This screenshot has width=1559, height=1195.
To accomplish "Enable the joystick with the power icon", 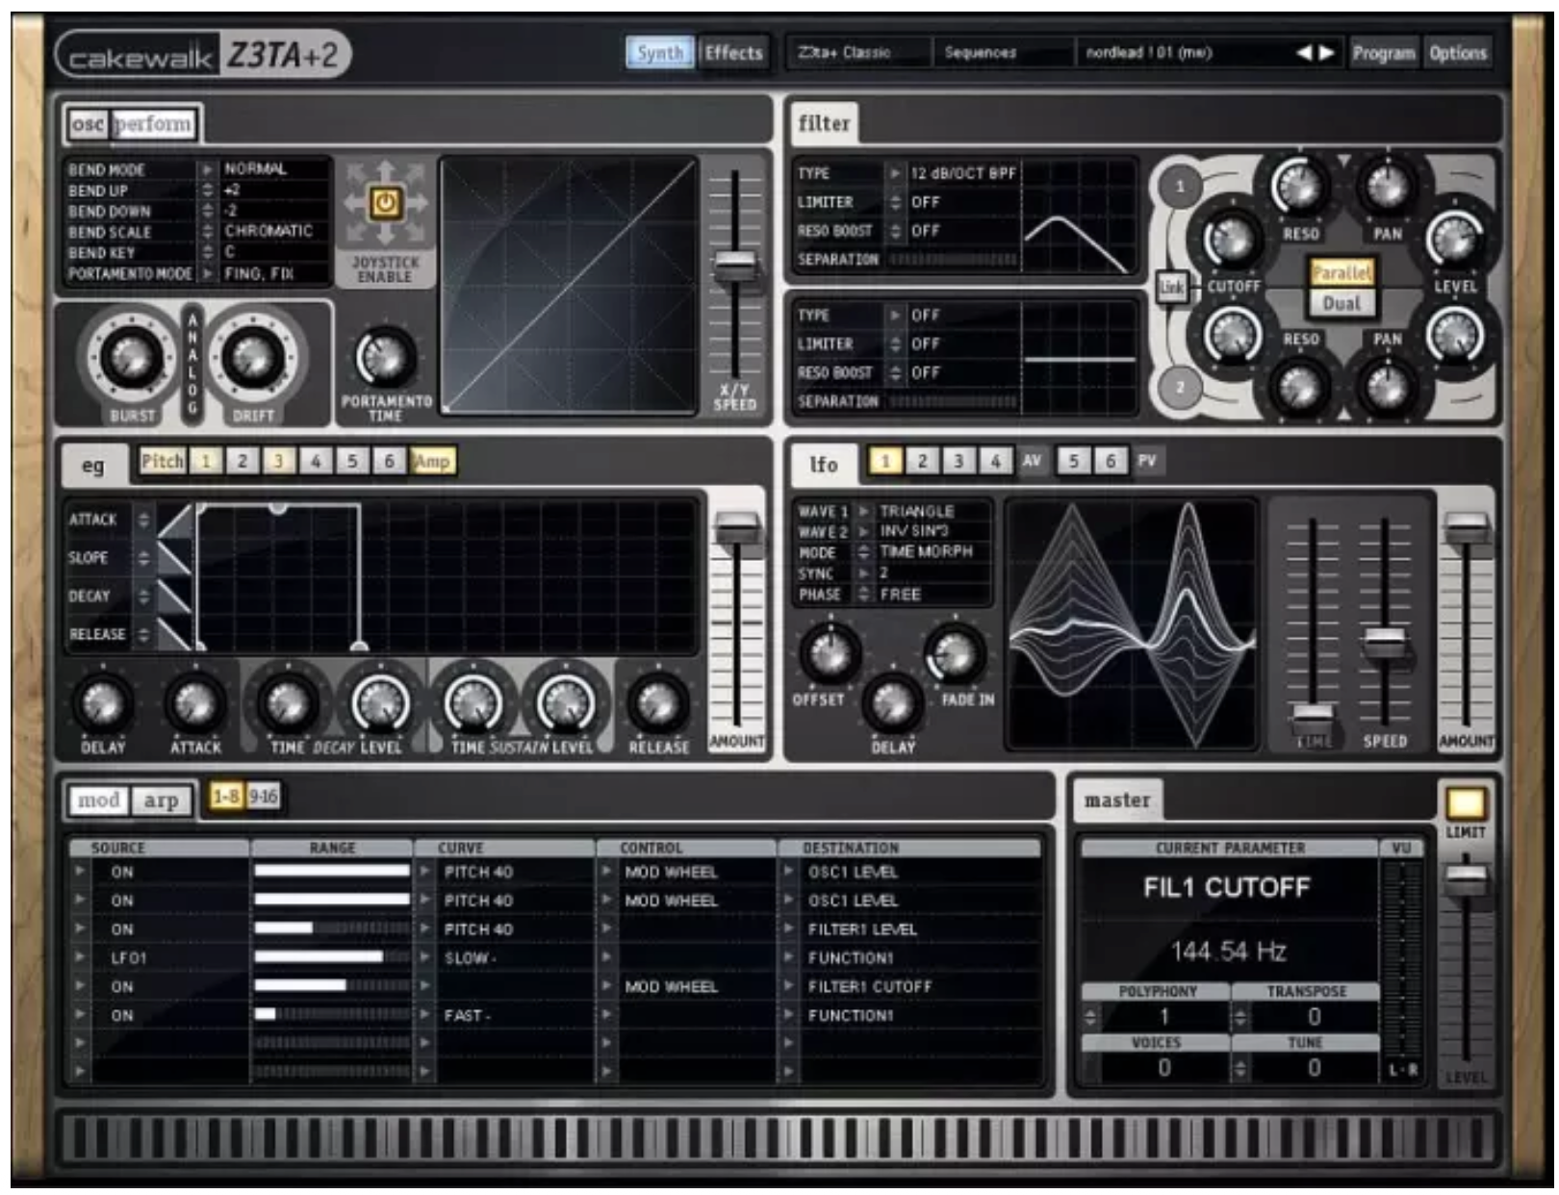I will pos(385,203).
